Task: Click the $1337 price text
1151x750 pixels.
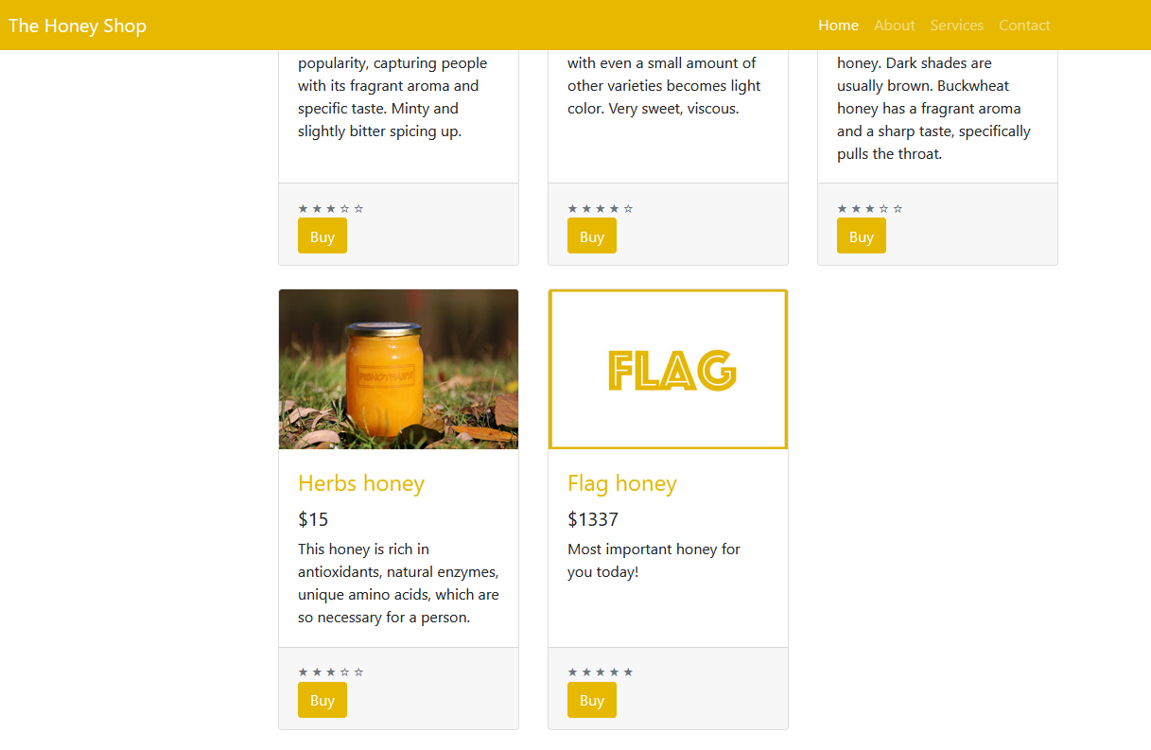Action: pos(593,519)
